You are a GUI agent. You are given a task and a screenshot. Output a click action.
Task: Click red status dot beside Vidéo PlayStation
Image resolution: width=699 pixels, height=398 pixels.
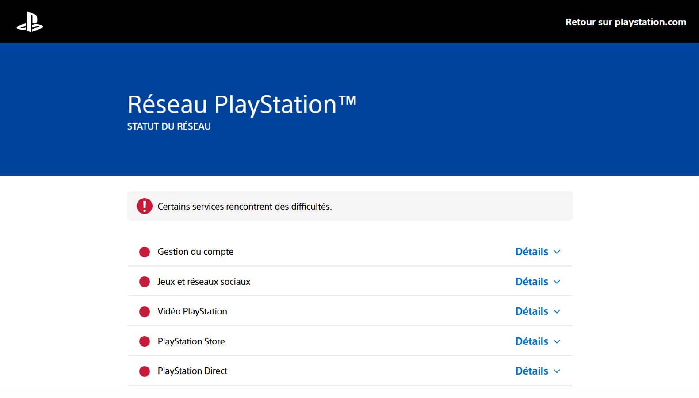tap(145, 312)
